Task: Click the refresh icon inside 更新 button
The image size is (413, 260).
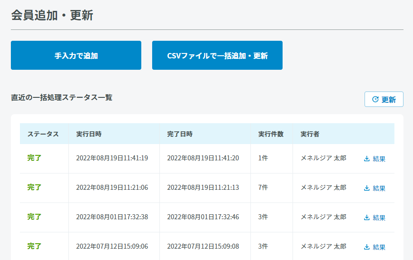Action: point(375,99)
